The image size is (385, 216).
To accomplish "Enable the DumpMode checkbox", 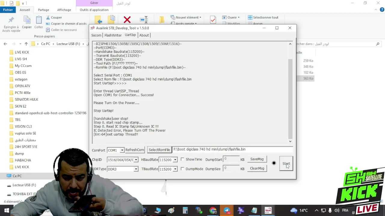I will 182,169.
